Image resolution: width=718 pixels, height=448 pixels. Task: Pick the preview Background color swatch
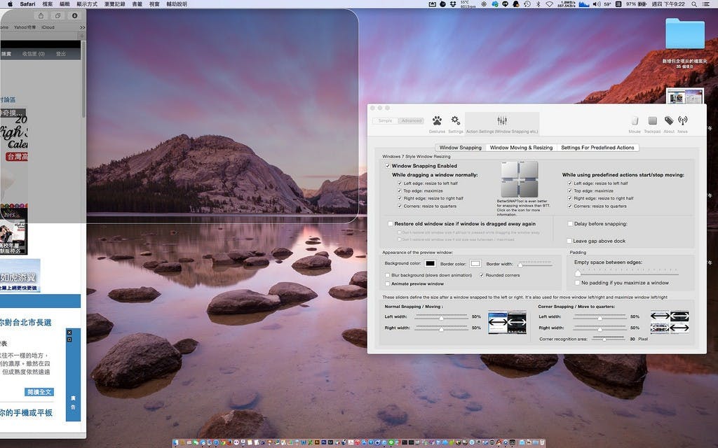tap(430, 263)
